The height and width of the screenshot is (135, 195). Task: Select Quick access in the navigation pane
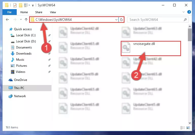23,29
